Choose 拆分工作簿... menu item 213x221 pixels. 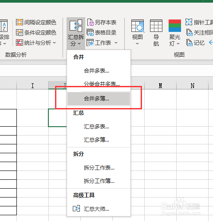pos(99,181)
